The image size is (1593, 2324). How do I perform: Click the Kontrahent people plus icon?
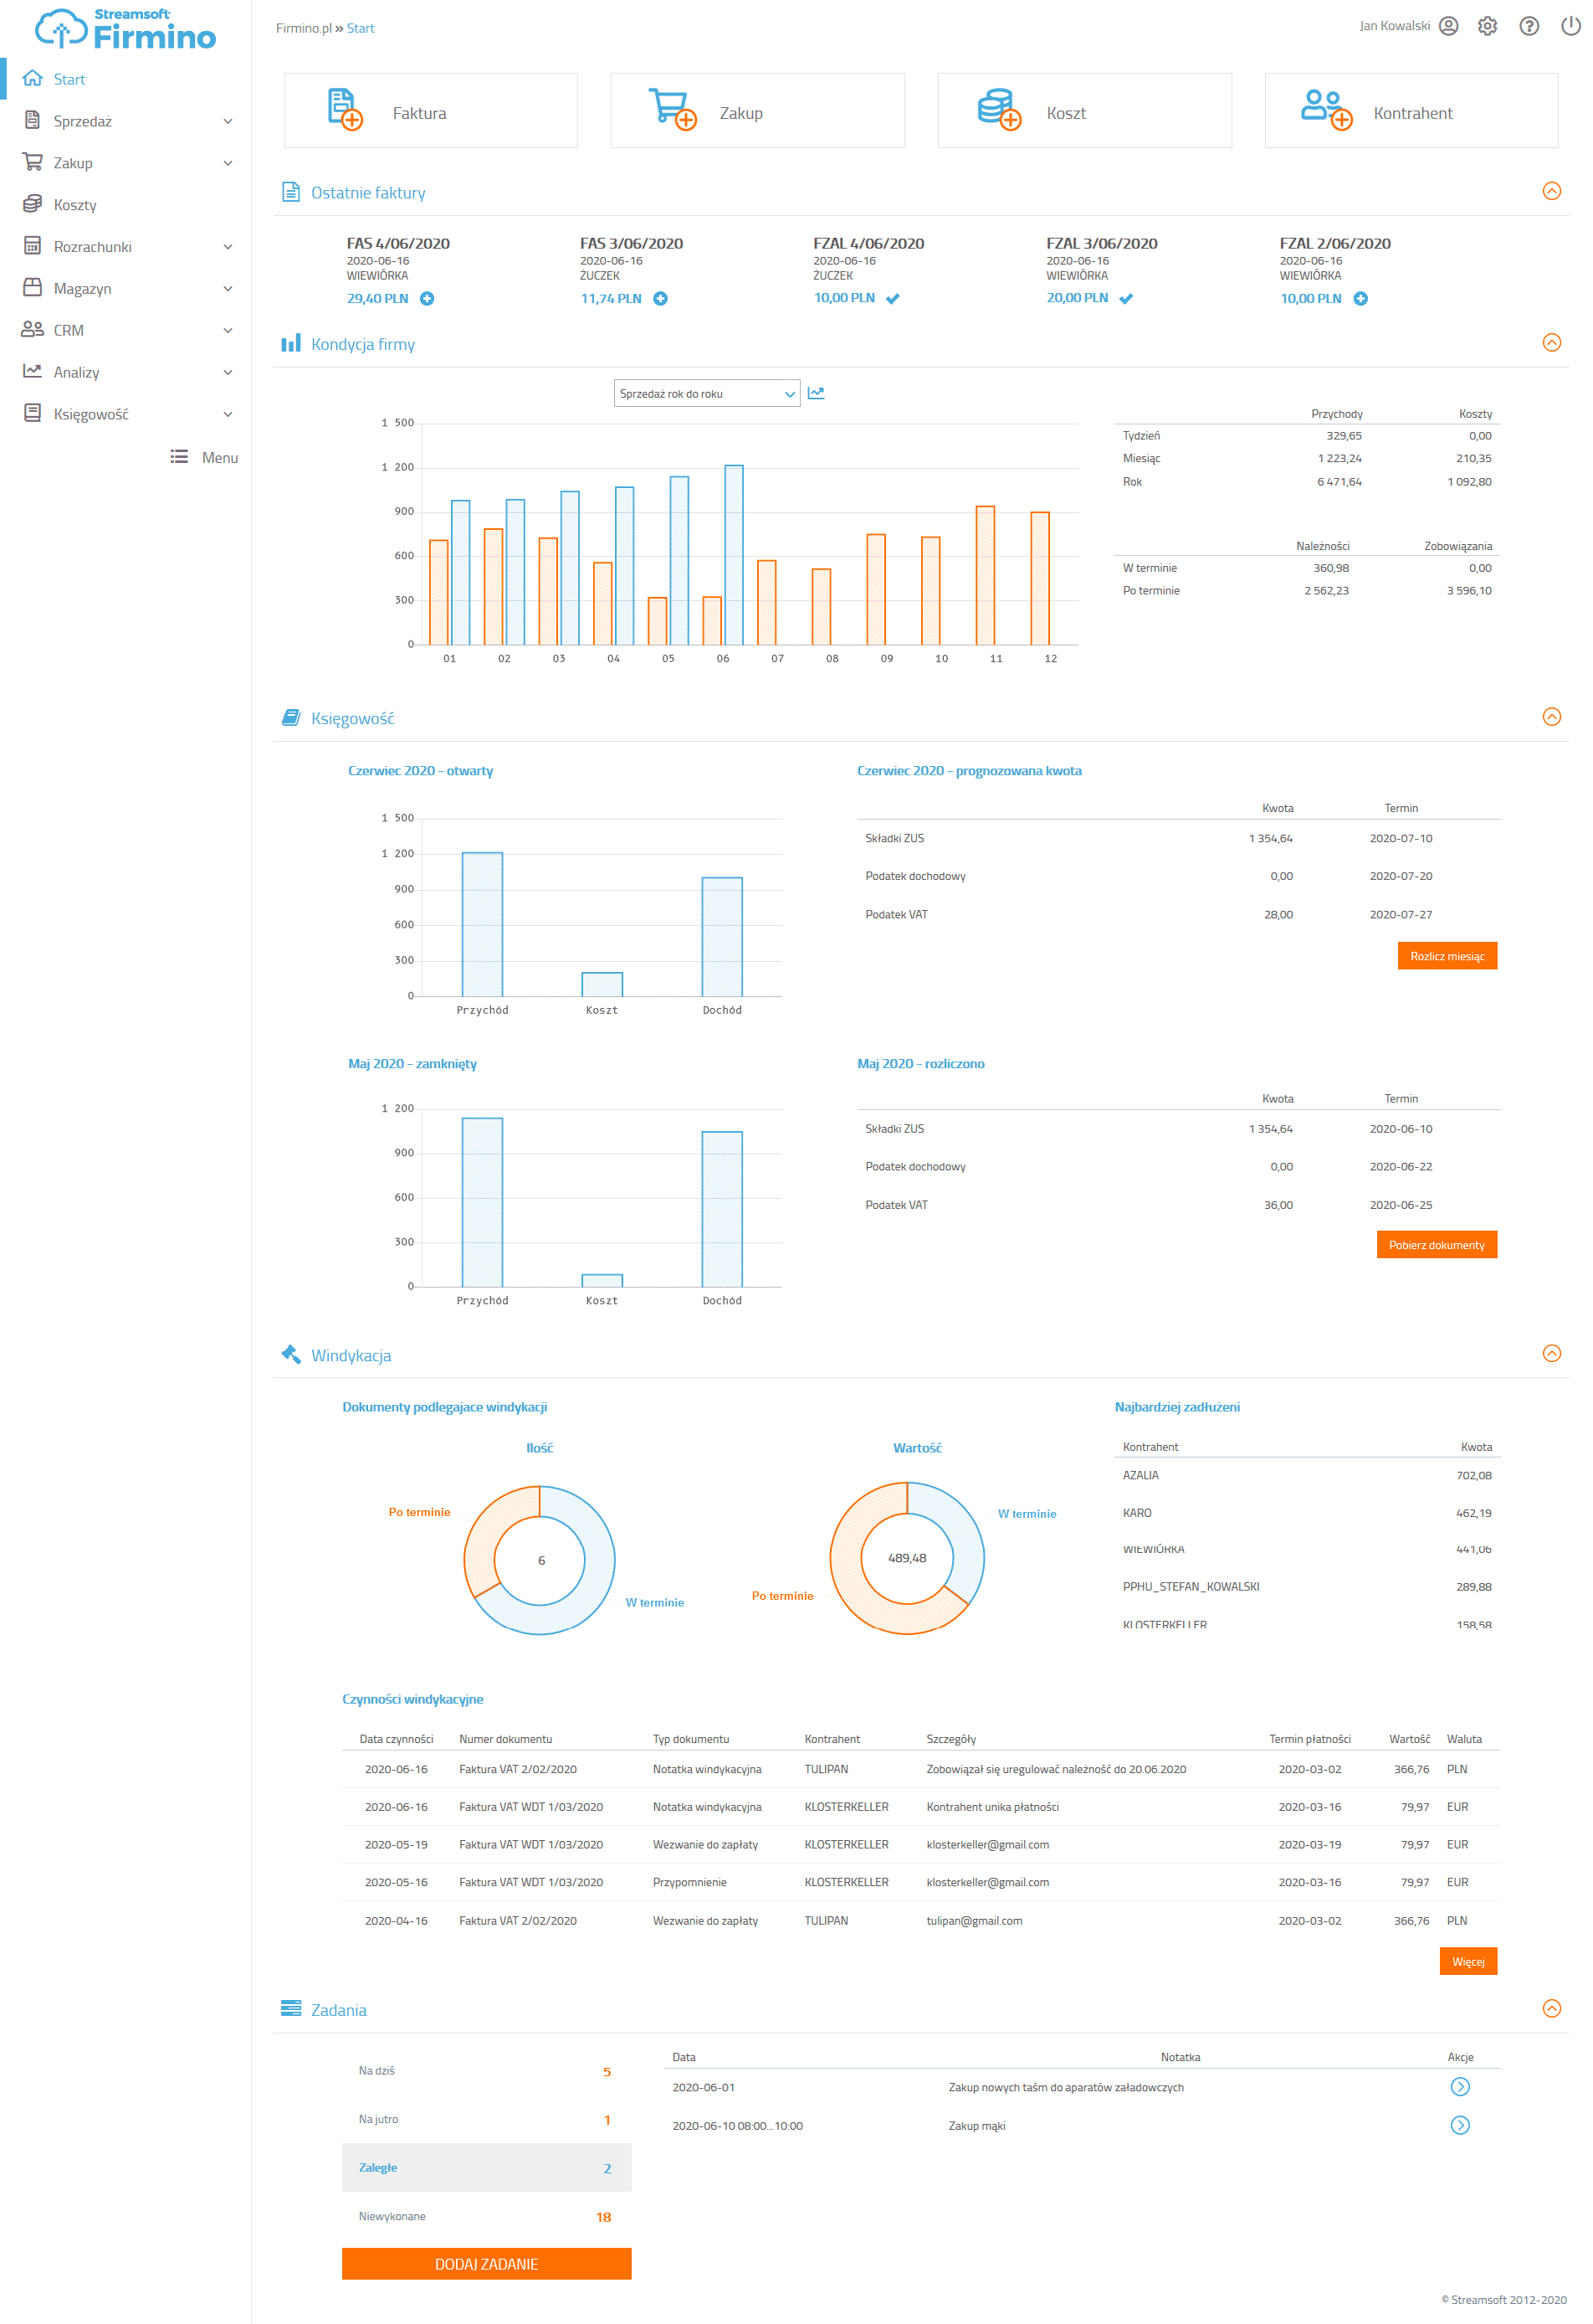(1326, 109)
